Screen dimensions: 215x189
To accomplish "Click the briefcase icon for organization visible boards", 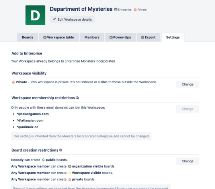I will coord(70,166).
